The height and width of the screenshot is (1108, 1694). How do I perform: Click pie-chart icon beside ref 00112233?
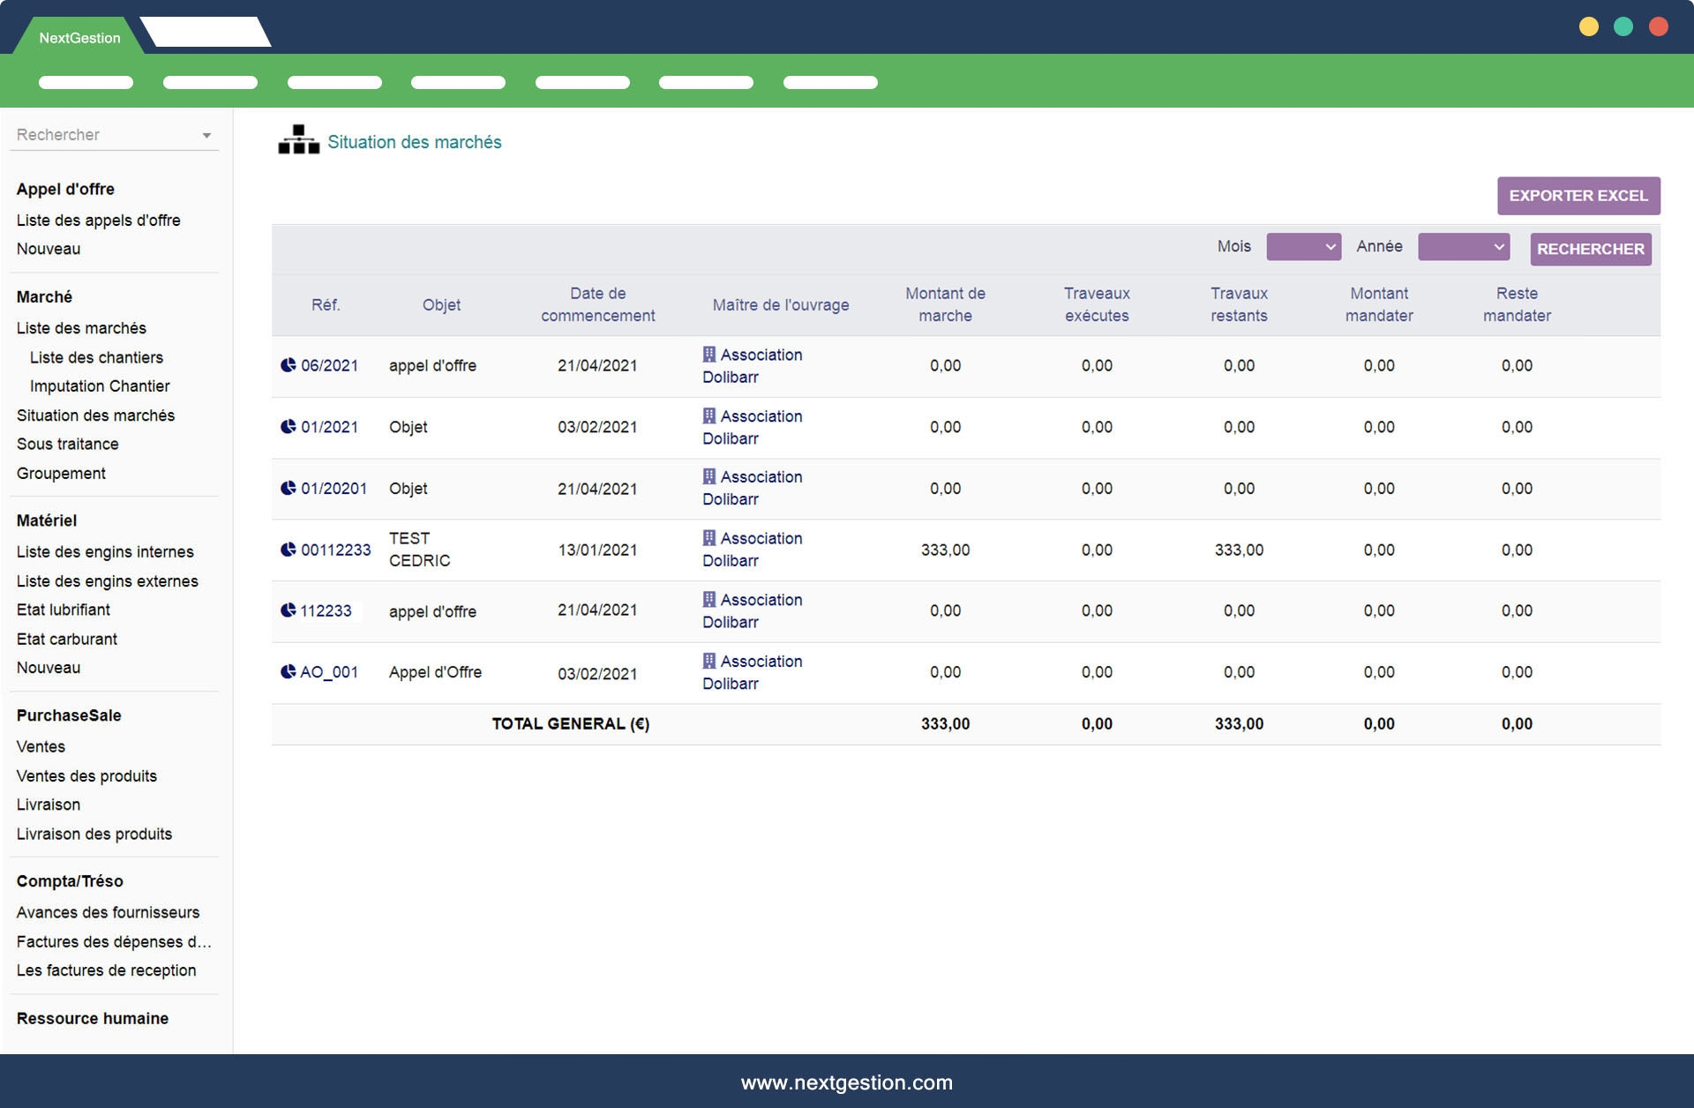pyautogui.click(x=289, y=550)
